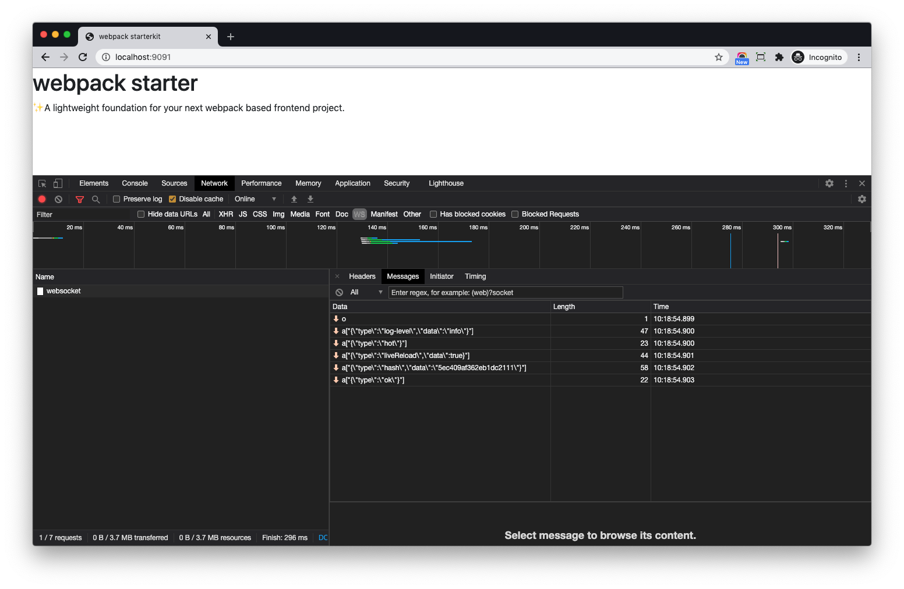Image resolution: width=904 pixels, height=589 pixels.
Task: Toggle the device toolbar icon
Action: [58, 183]
